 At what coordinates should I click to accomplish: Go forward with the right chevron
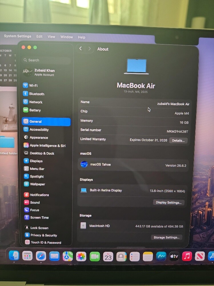coord(89,49)
